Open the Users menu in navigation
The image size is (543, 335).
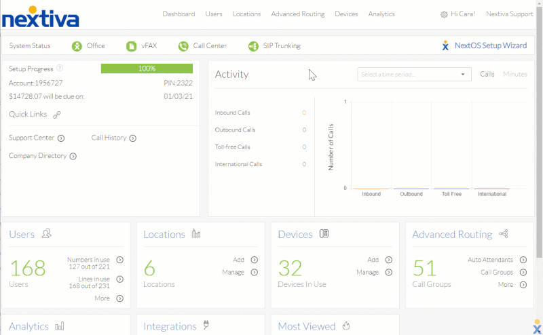(214, 14)
